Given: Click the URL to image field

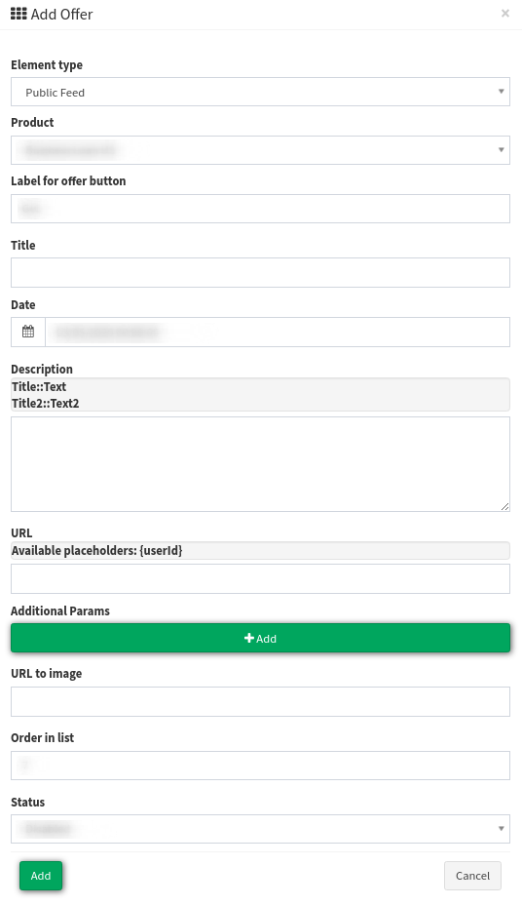Looking at the screenshot, I should (260, 702).
